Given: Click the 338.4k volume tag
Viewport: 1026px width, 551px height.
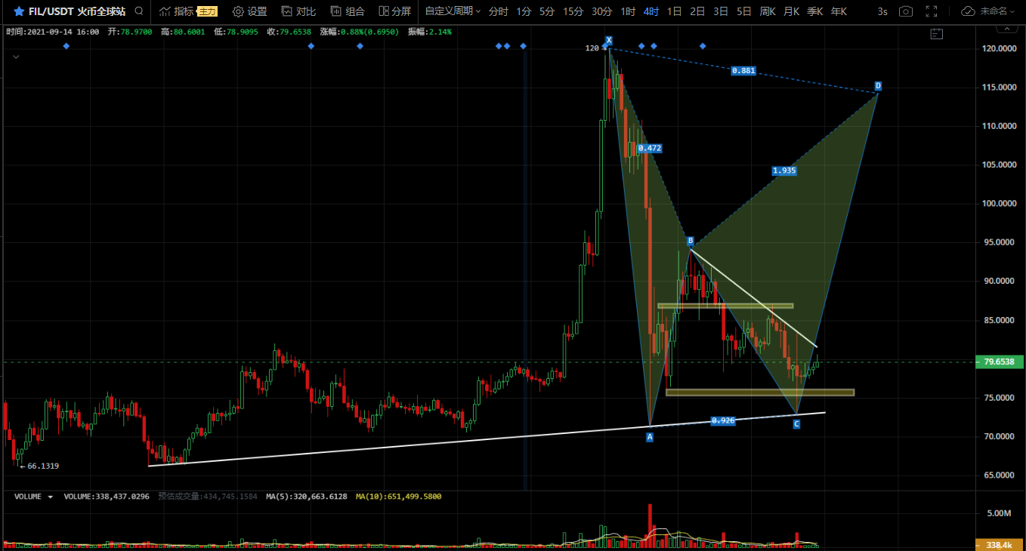Looking at the screenshot, I should (x=999, y=544).
